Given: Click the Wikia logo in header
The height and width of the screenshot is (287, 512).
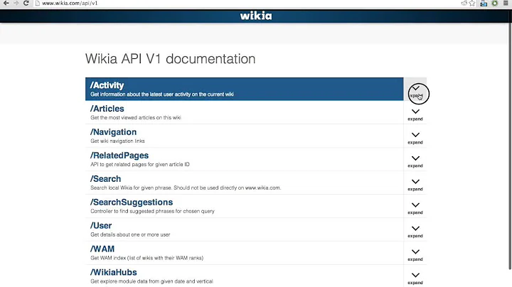Looking at the screenshot, I should [256, 16].
